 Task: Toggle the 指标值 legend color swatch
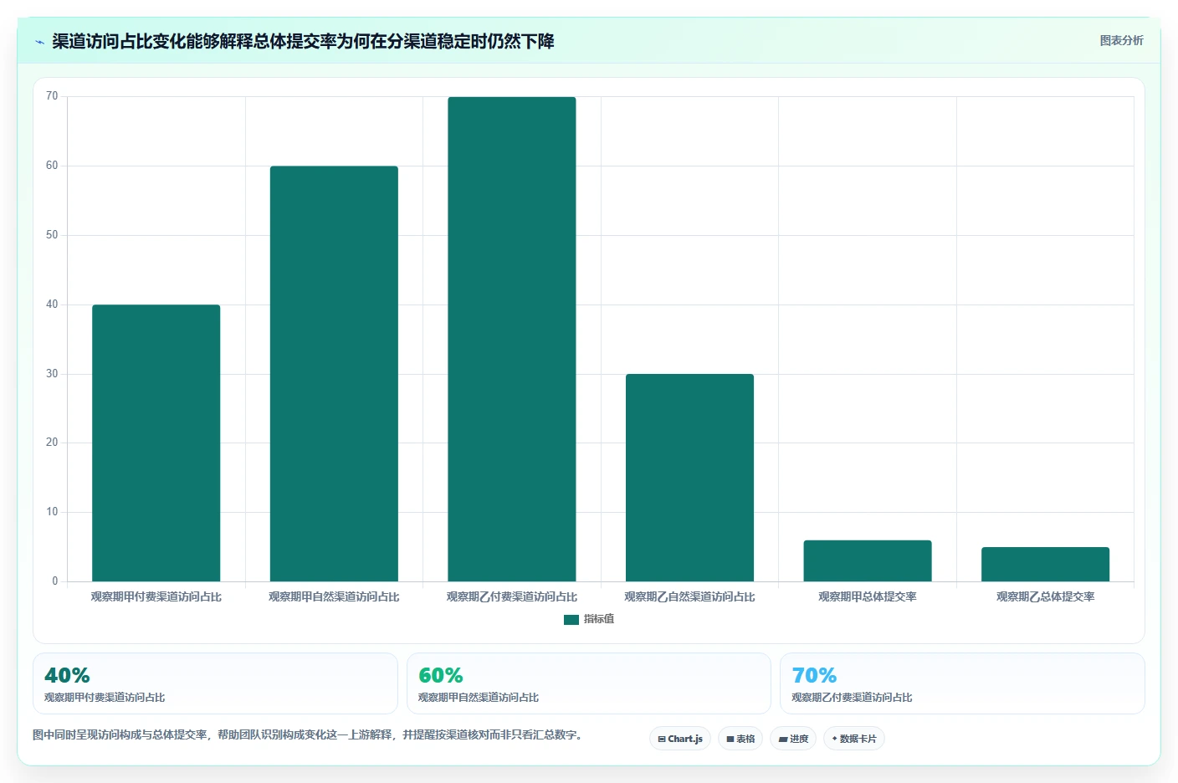[x=571, y=619]
